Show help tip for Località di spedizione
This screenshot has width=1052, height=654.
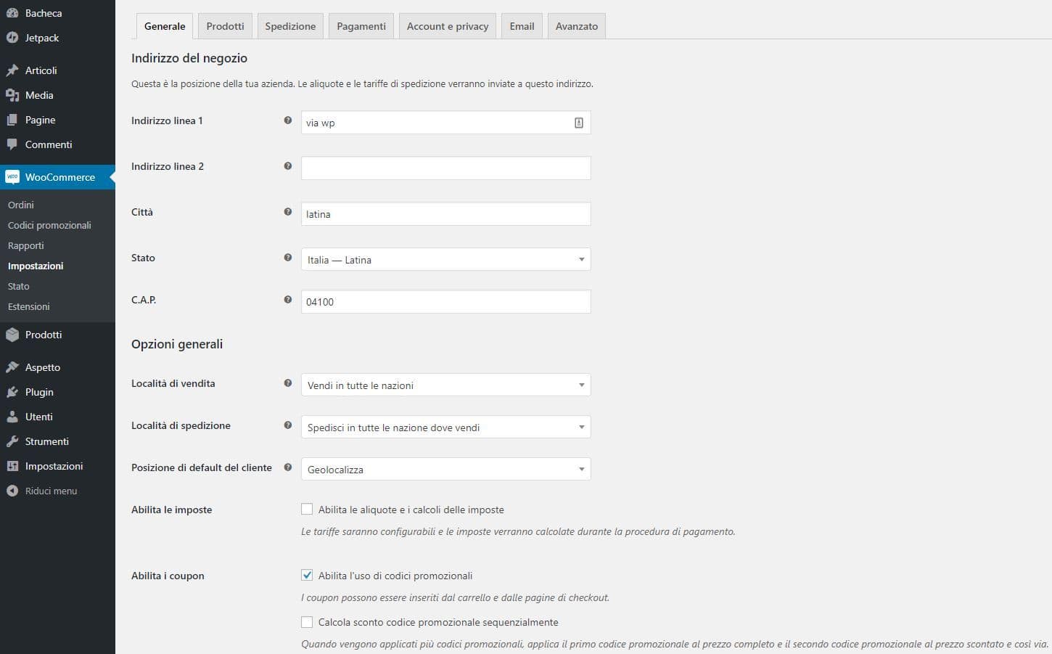[288, 425]
